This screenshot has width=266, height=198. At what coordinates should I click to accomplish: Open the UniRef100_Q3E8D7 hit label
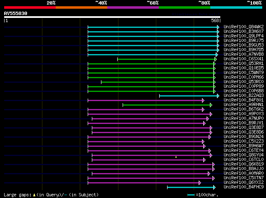244,128
